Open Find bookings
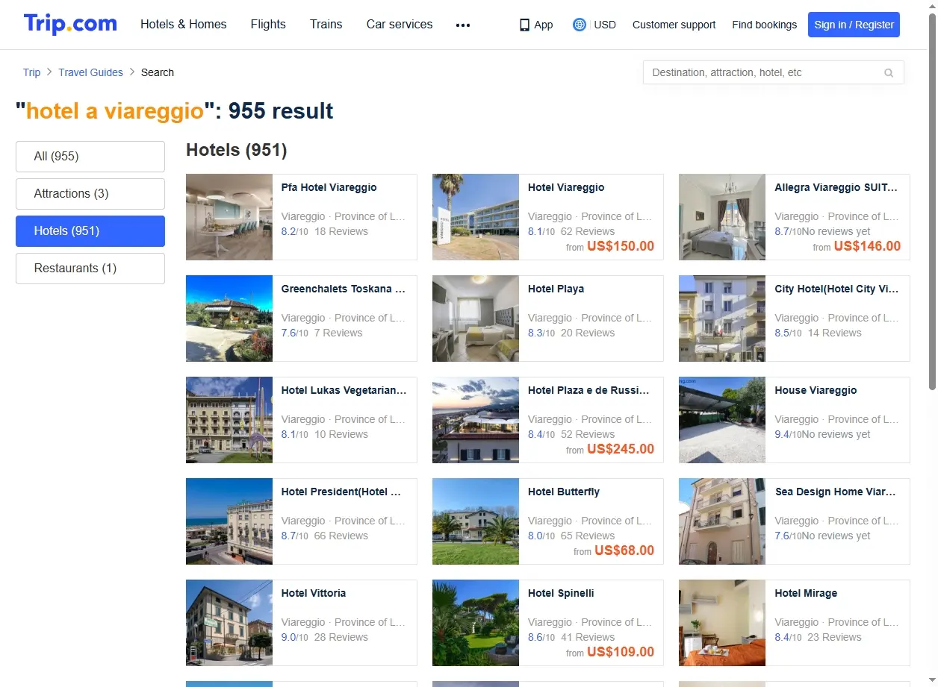The height and width of the screenshot is (687, 938). [765, 25]
